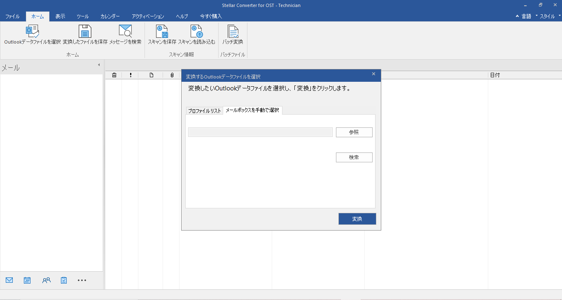Open the contacts people icon at bottom
This screenshot has height=300, width=562.
click(47, 280)
